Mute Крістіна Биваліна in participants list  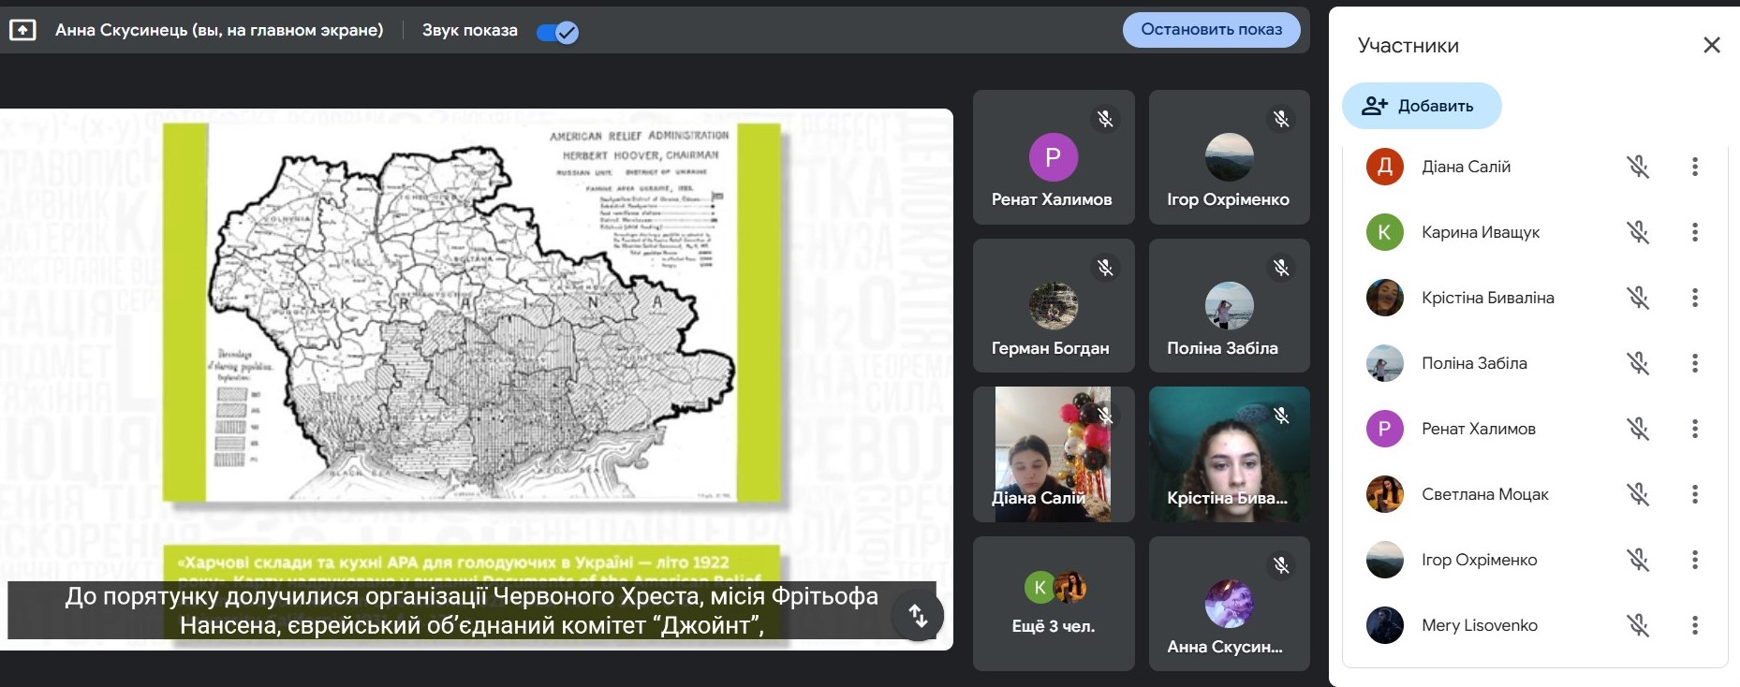point(1638,298)
